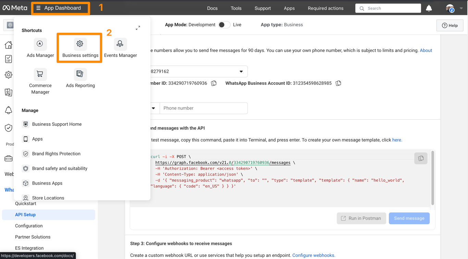Toggle App Mode from Development to Live
Screen dimensions: 468x259
(224, 25)
